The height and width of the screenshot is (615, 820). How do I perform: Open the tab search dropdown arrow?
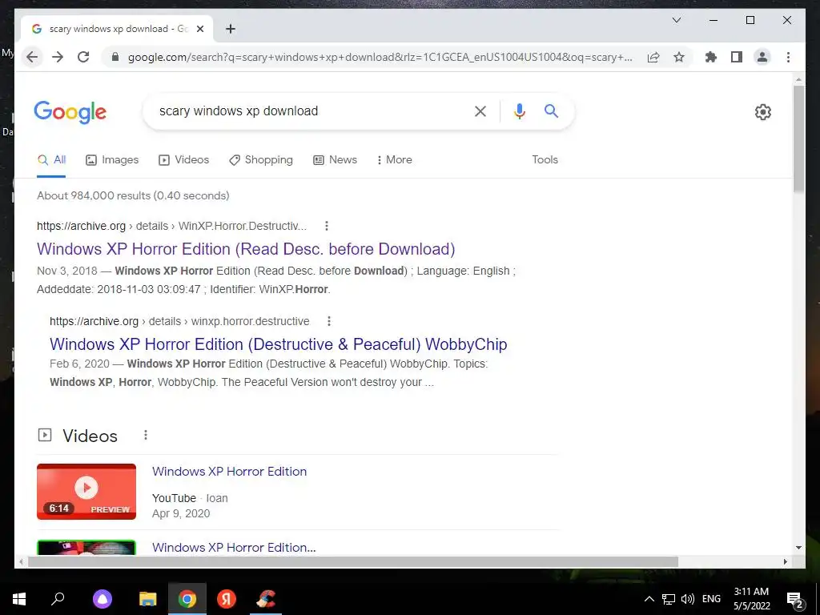coord(676,20)
